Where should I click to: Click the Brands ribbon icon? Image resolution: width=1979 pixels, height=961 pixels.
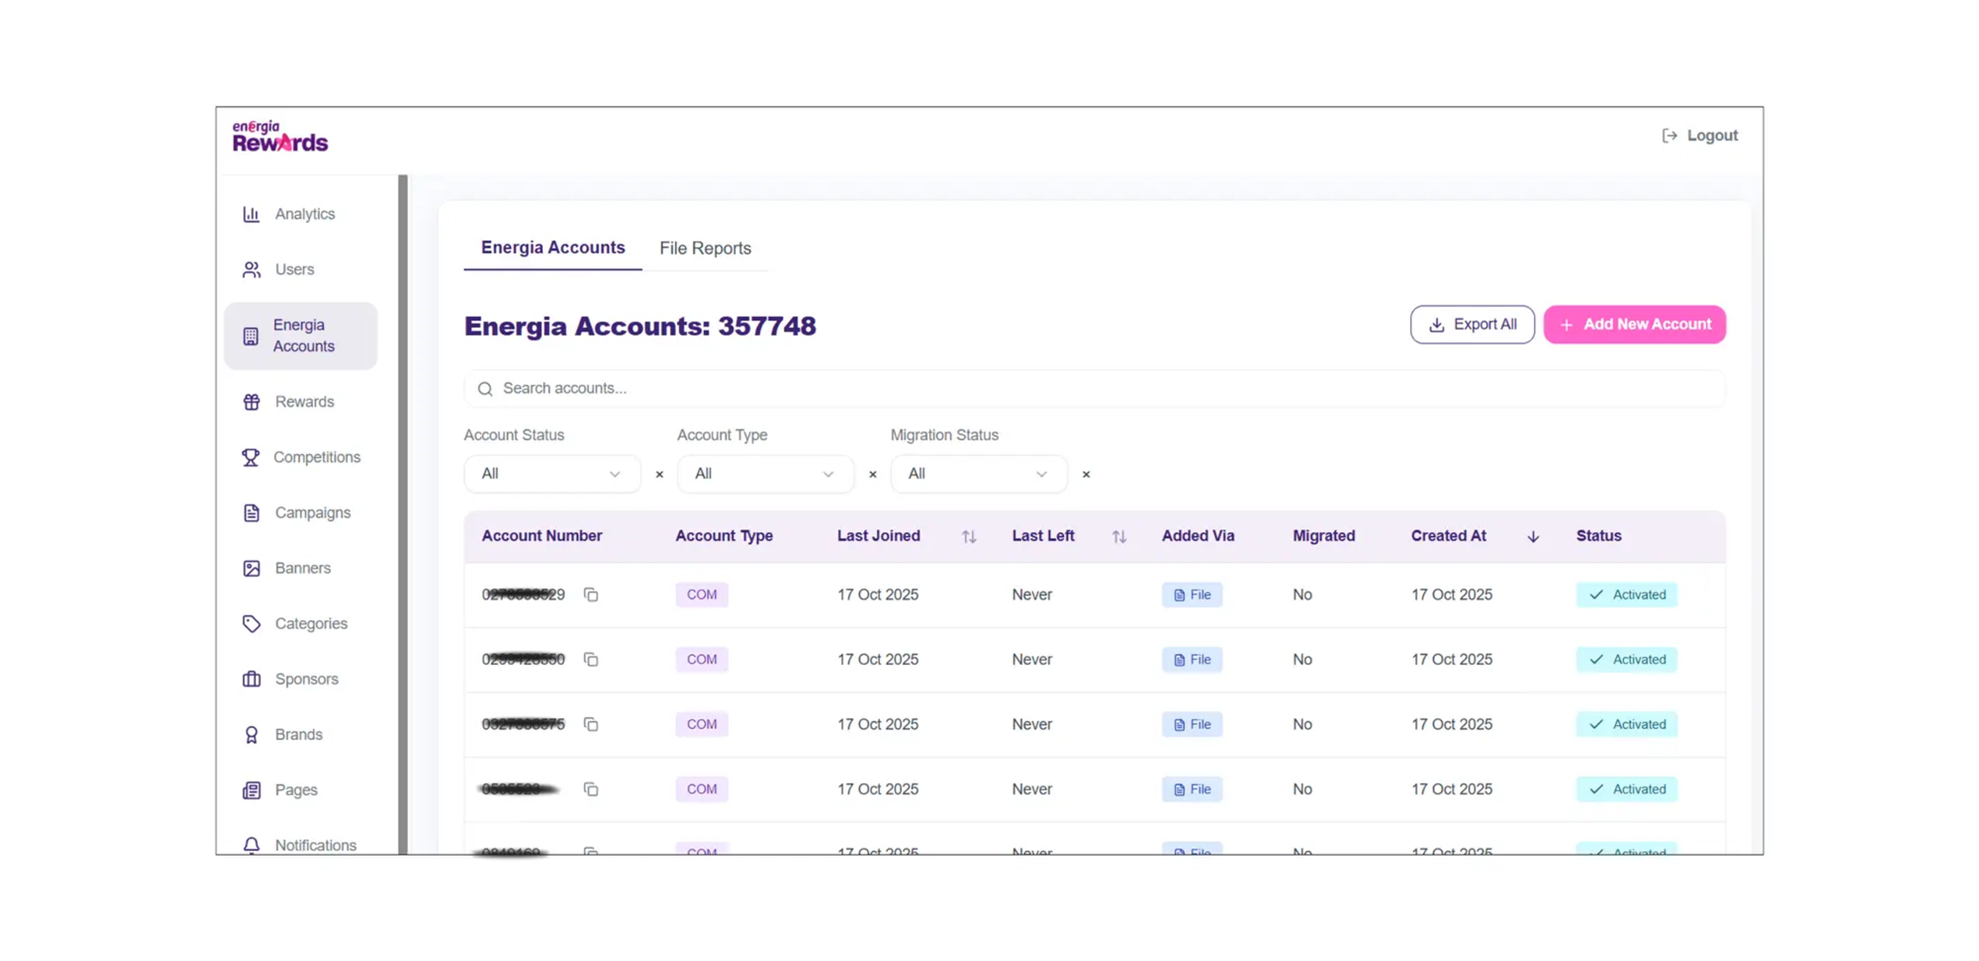(x=251, y=734)
